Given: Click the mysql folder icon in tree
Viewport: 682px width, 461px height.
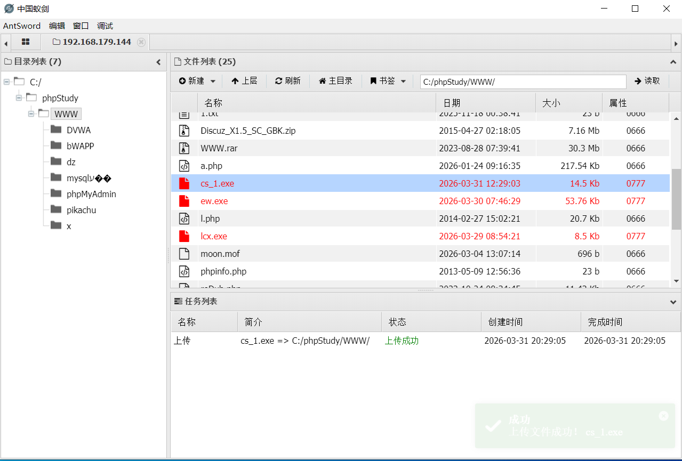Looking at the screenshot, I should pyautogui.click(x=57, y=177).
